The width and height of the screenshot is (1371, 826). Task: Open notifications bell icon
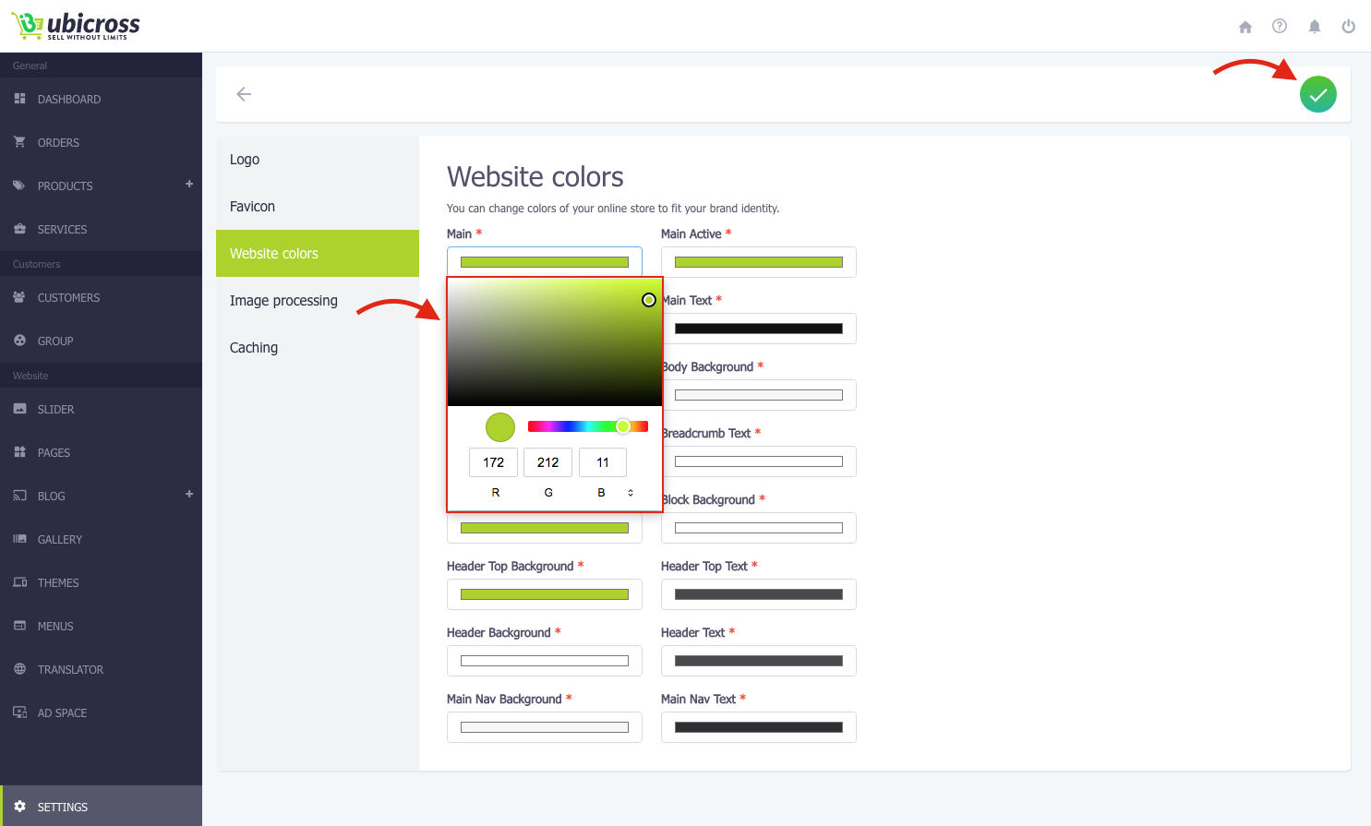[x=1315, y=26]
